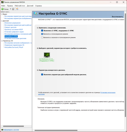Click the main panel horizontal scrollbar
The width and height of the screenshot is (127, 132).
tap(56, 130)
